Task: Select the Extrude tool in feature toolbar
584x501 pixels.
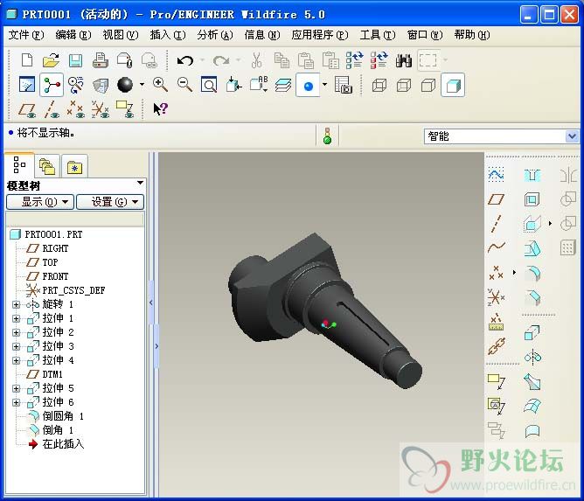Action: click(532, 332)
